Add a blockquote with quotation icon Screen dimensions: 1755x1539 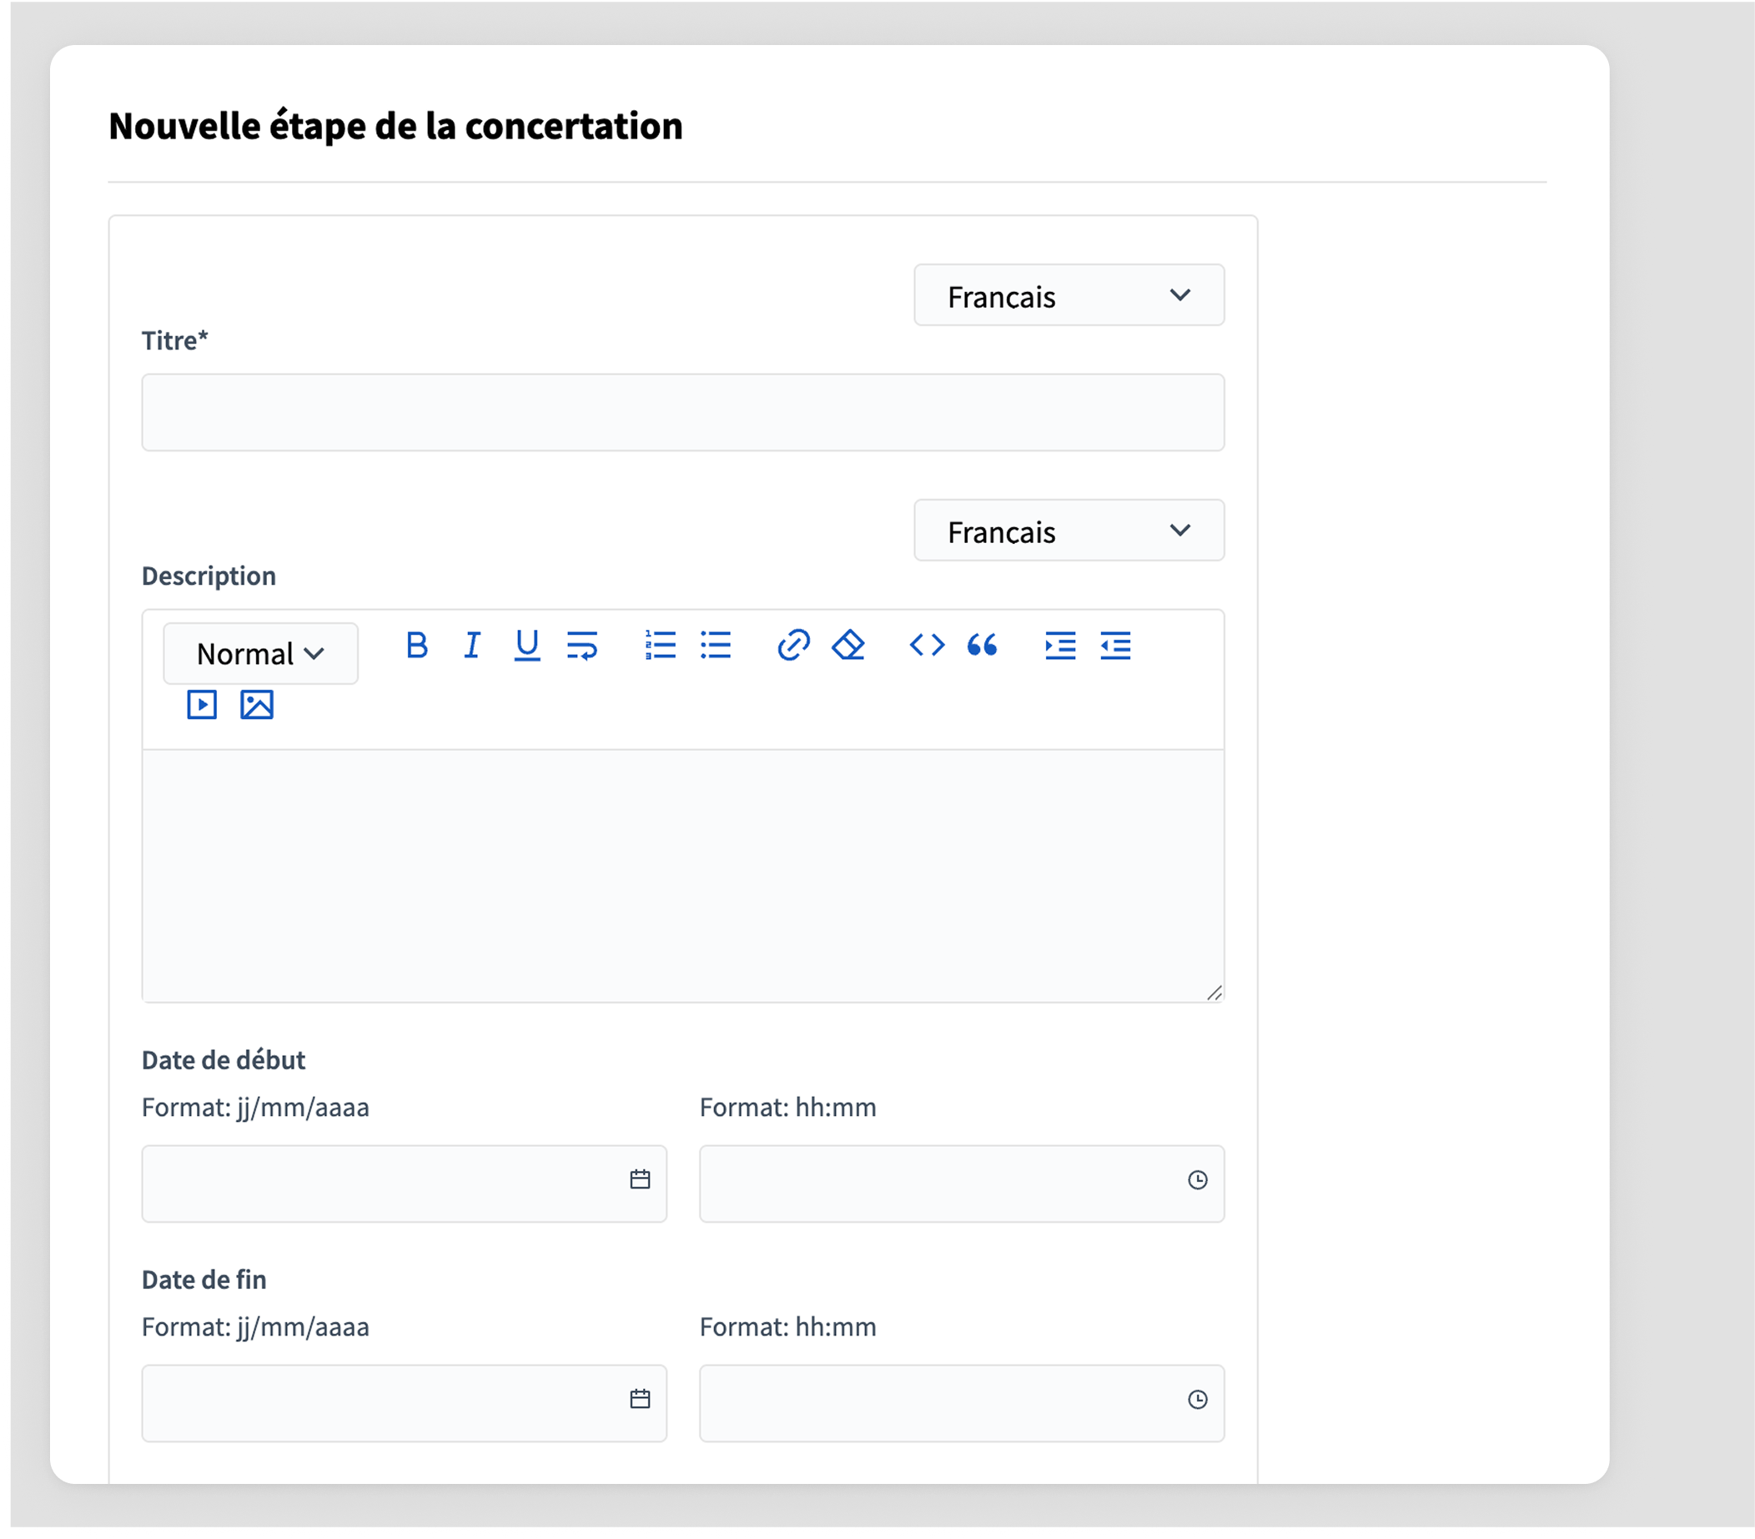[983, 645]
